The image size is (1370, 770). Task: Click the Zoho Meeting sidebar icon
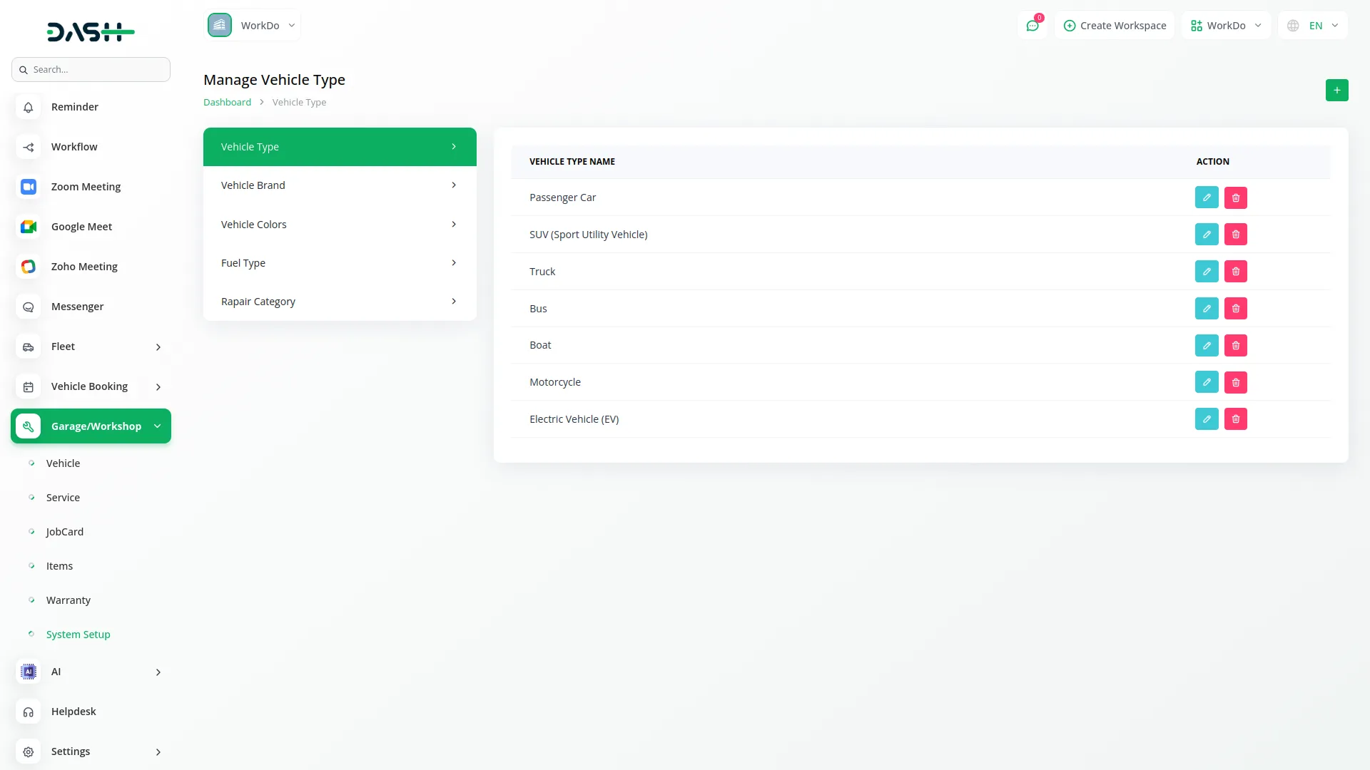click(x=29, y=267)
